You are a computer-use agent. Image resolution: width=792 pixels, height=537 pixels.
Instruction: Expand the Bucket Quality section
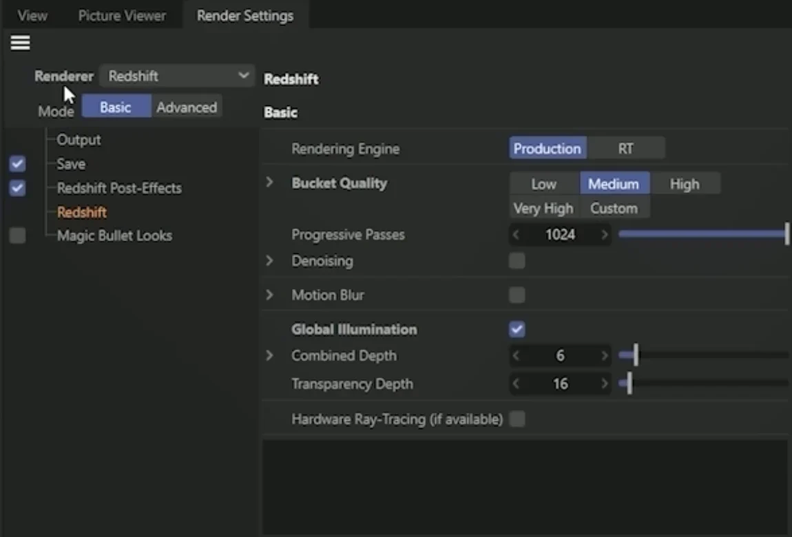(270, 182)
